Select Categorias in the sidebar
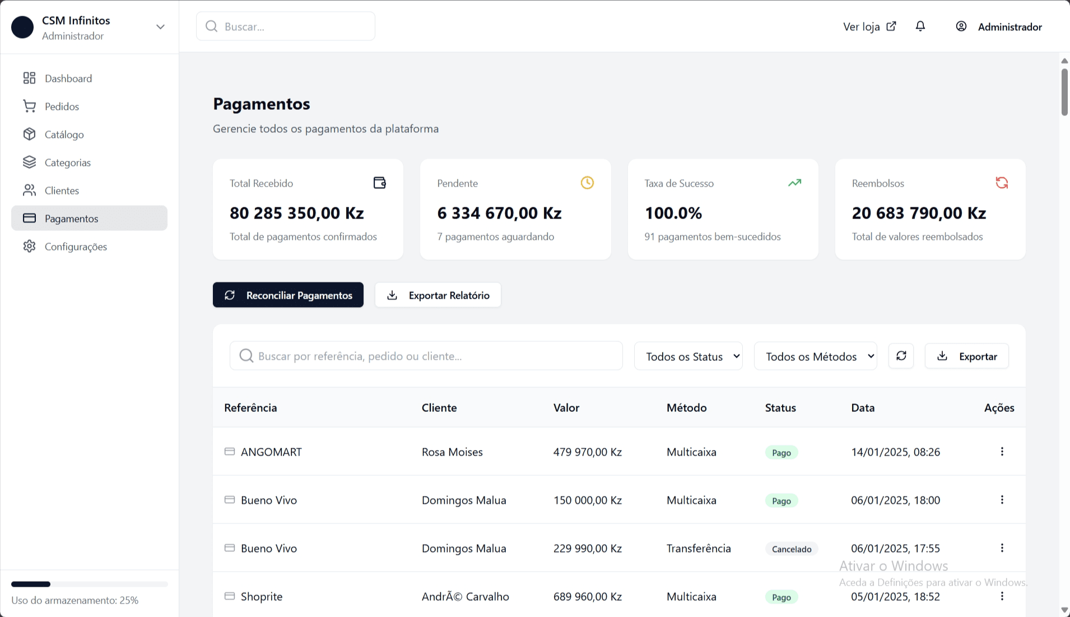Image resolution: width=1070 pixels, height=617 pixels. (x=89, y=162)
